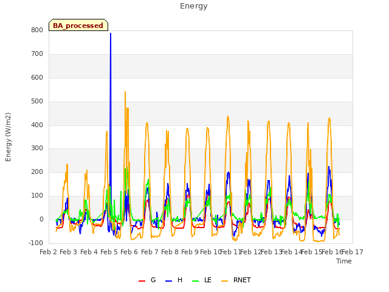
Task: Click the Energy (W/m2) y-axis title
Action: [8, 137]
